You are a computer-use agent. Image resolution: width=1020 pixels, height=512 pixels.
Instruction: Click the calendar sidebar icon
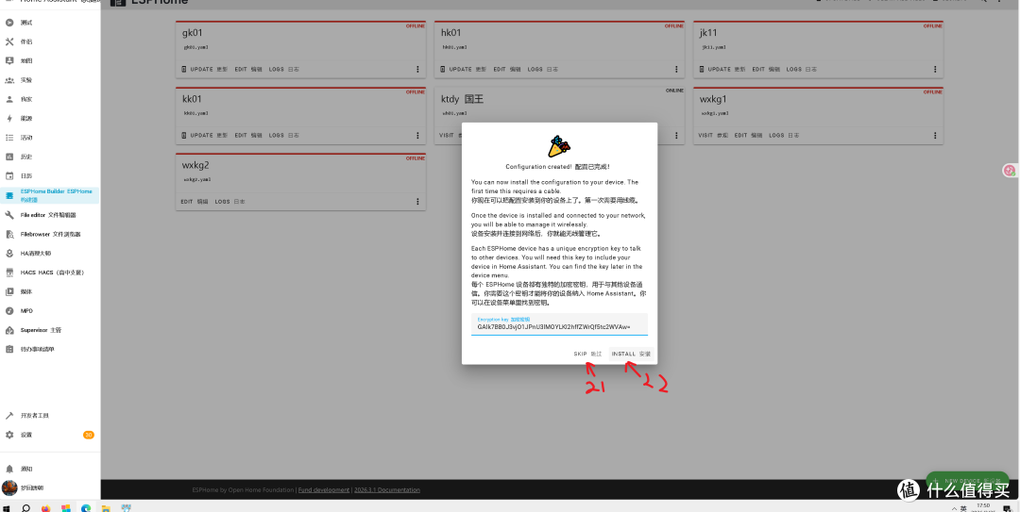coord(9,176)
